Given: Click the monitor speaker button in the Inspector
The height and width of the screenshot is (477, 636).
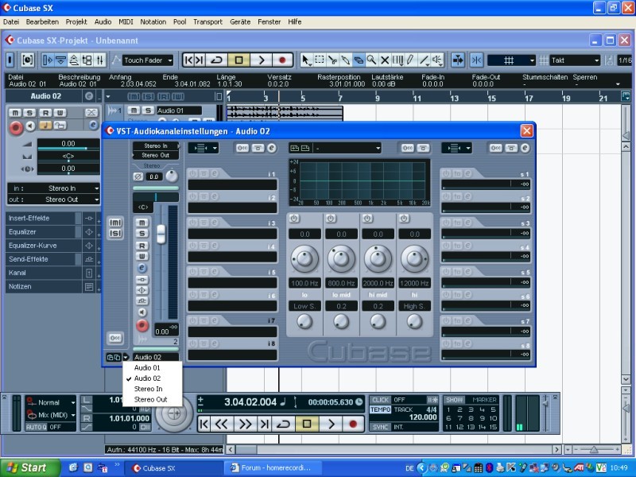Looking at the screenshot, I should (x=30, y=126).
